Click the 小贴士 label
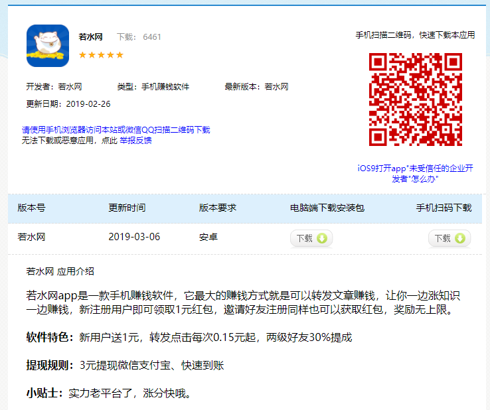The image size is (490, 410). click(44, 393)
